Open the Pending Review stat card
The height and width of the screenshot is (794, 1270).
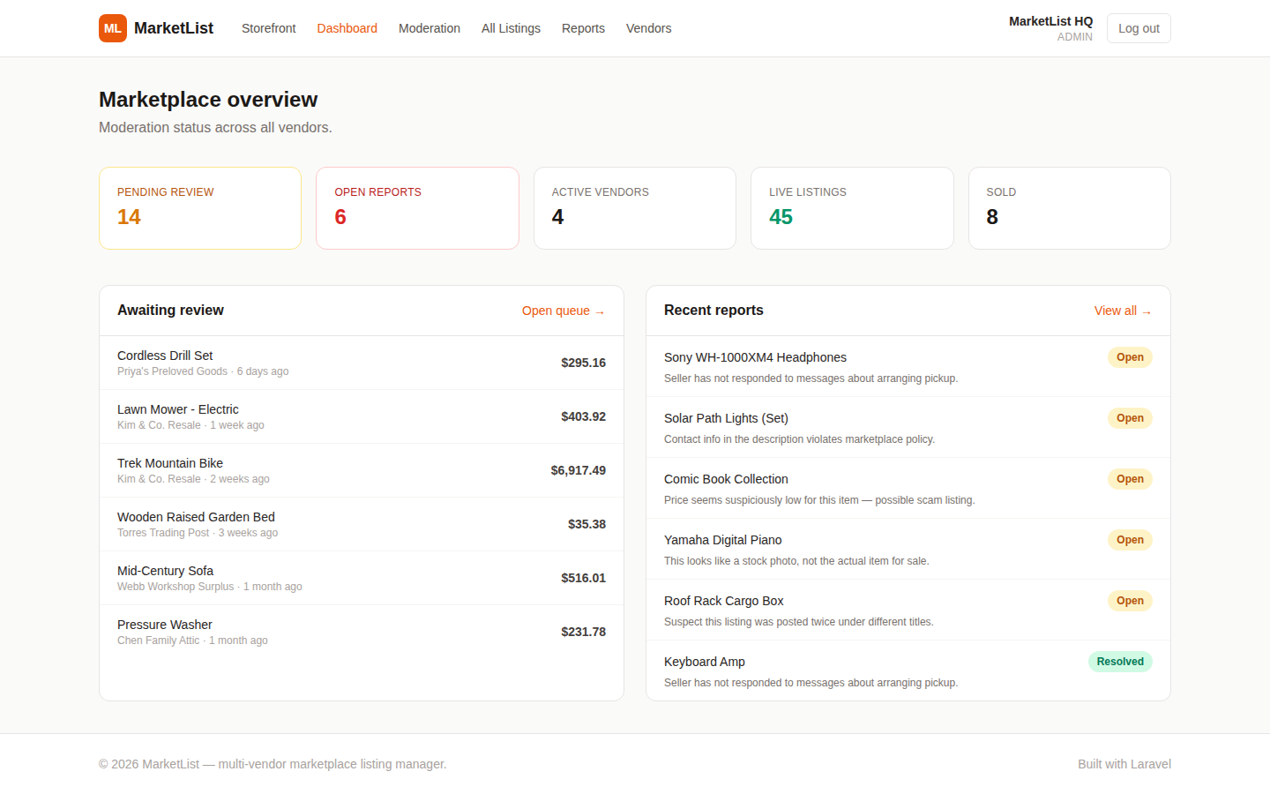tap(200, 208)
